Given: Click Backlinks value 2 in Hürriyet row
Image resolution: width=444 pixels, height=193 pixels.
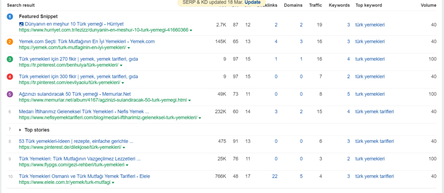Looking at the screenshot, I should [x=276, y=25].
